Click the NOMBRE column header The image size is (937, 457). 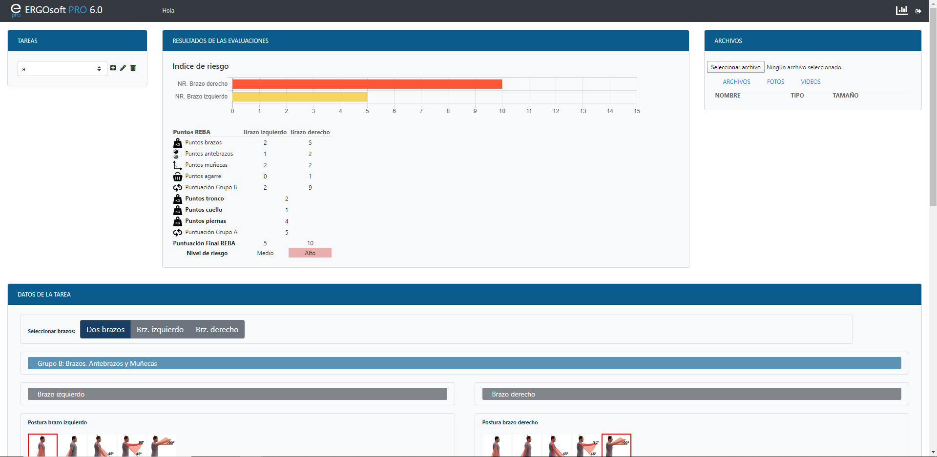coord(728,96)
